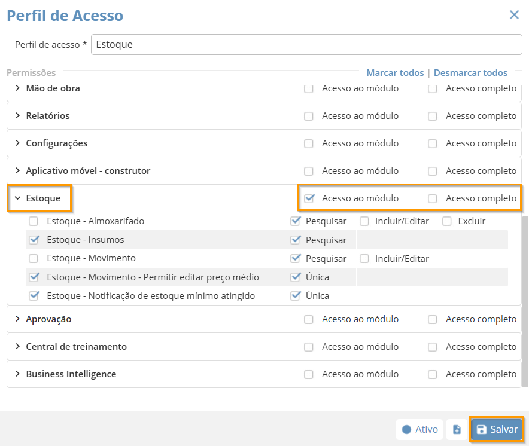
Task: Expand the Configurações module
Action: 18,143
